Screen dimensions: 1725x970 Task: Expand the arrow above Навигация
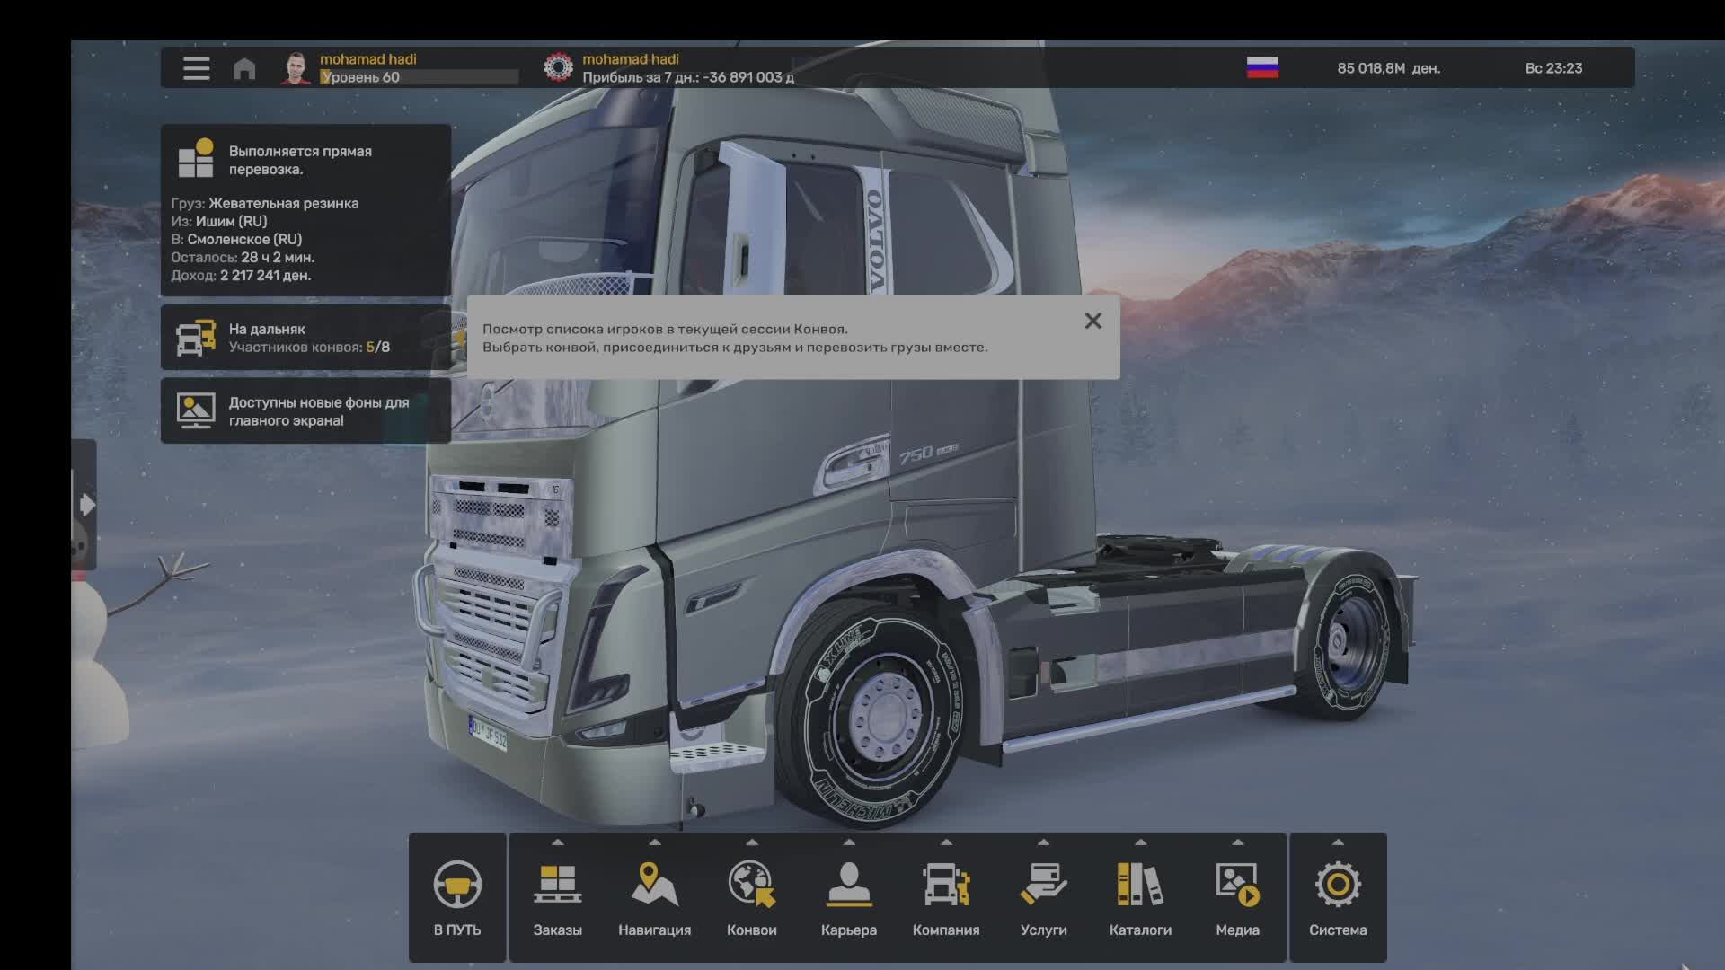pos(655,842)
